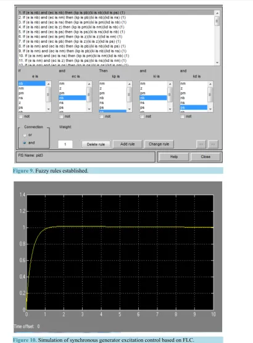This screenshot has width=253, height=343.
Task: Click the 'e is' list scrollbar thumb
Action: click(x=48, y=95)
